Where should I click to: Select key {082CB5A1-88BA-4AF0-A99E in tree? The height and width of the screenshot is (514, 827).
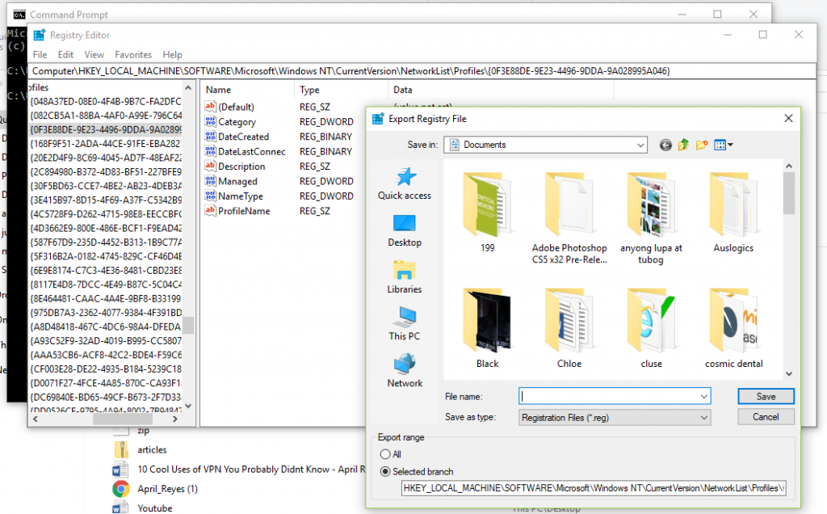click(106, 116)
